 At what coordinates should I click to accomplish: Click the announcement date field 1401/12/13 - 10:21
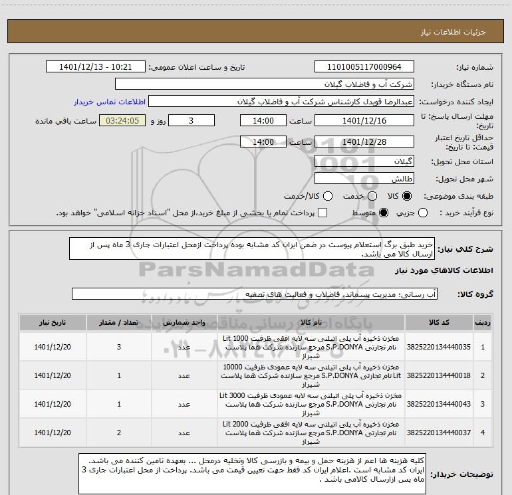click(x=96, y=67)
